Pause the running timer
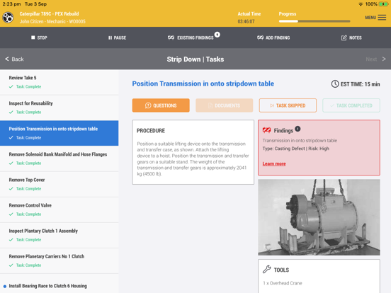This screenshot has width=391, height=293. 117,38
